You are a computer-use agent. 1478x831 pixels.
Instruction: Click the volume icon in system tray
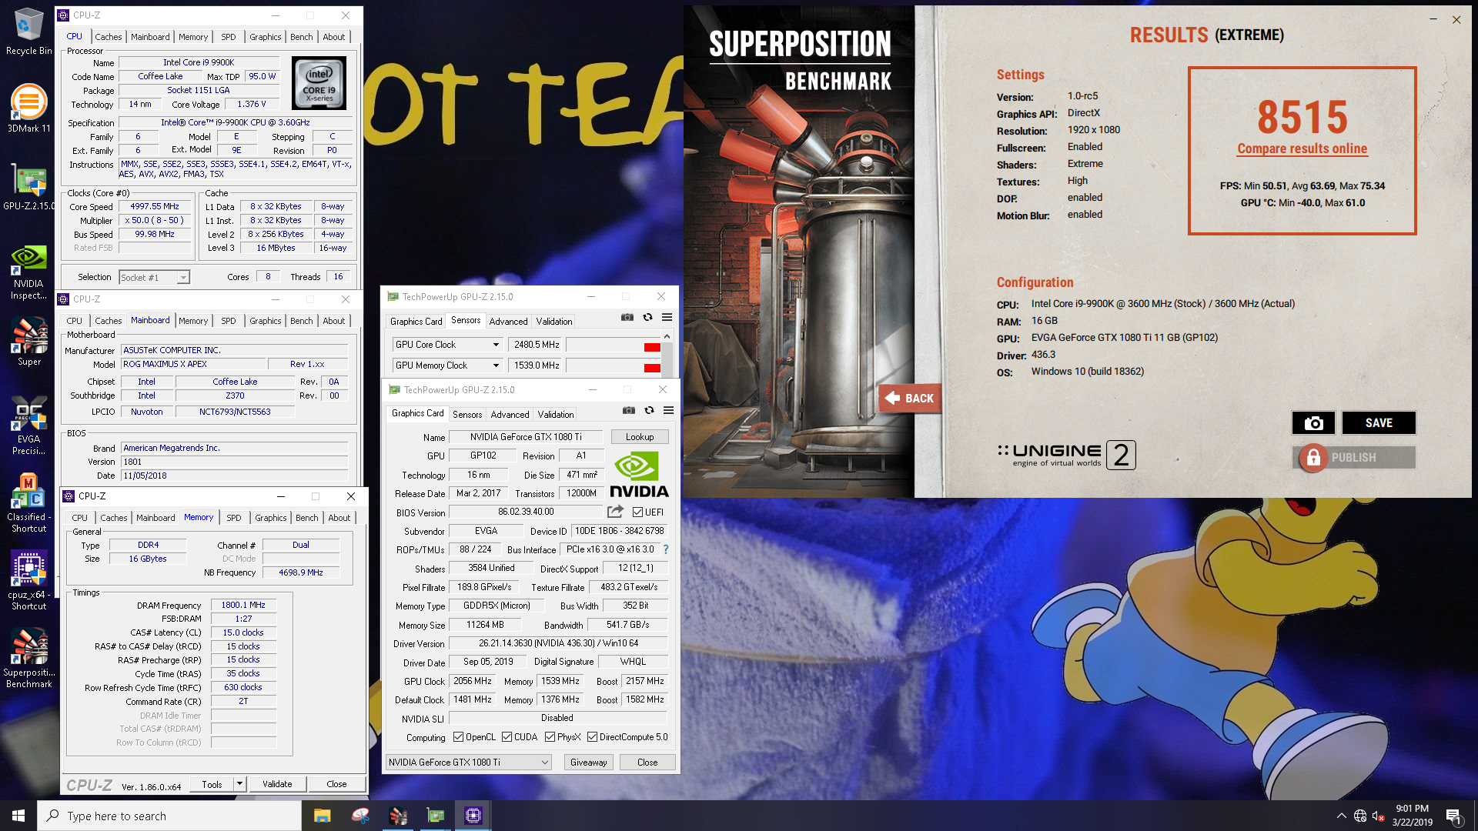click(1379, 816)
